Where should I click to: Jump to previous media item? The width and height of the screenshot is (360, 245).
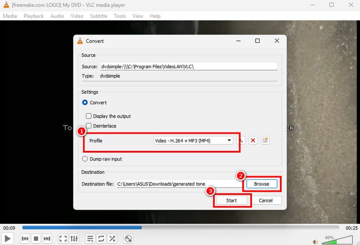[x=25, y=239]
